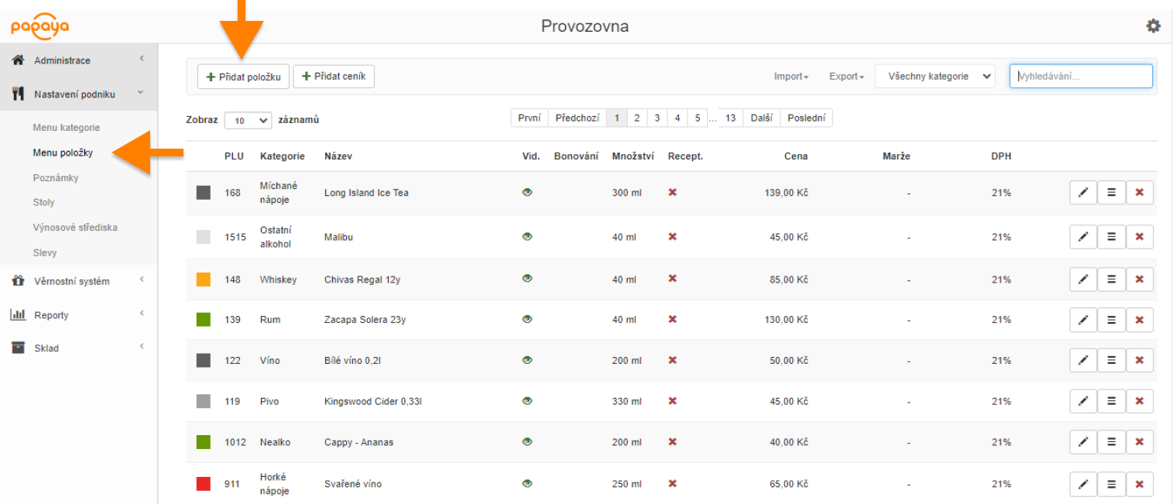Viewport: 1173px width, 504px height.
Task: Toggle visibility eye for Bílé víno 0,2l
Action: click(527, 360)
